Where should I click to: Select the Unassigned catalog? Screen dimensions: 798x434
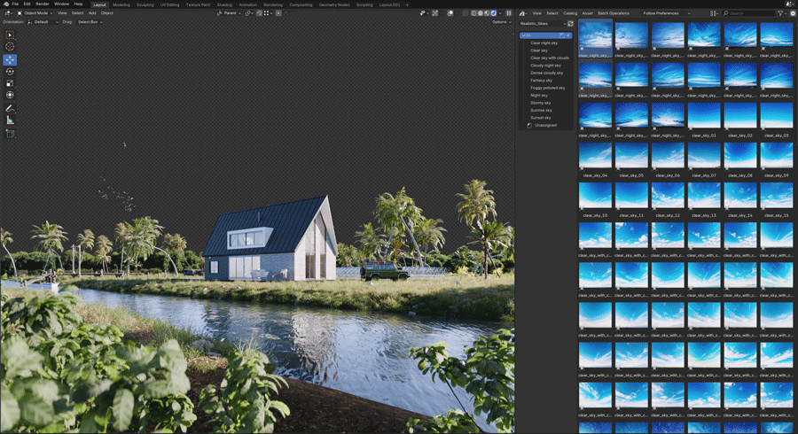pos(545,125)
